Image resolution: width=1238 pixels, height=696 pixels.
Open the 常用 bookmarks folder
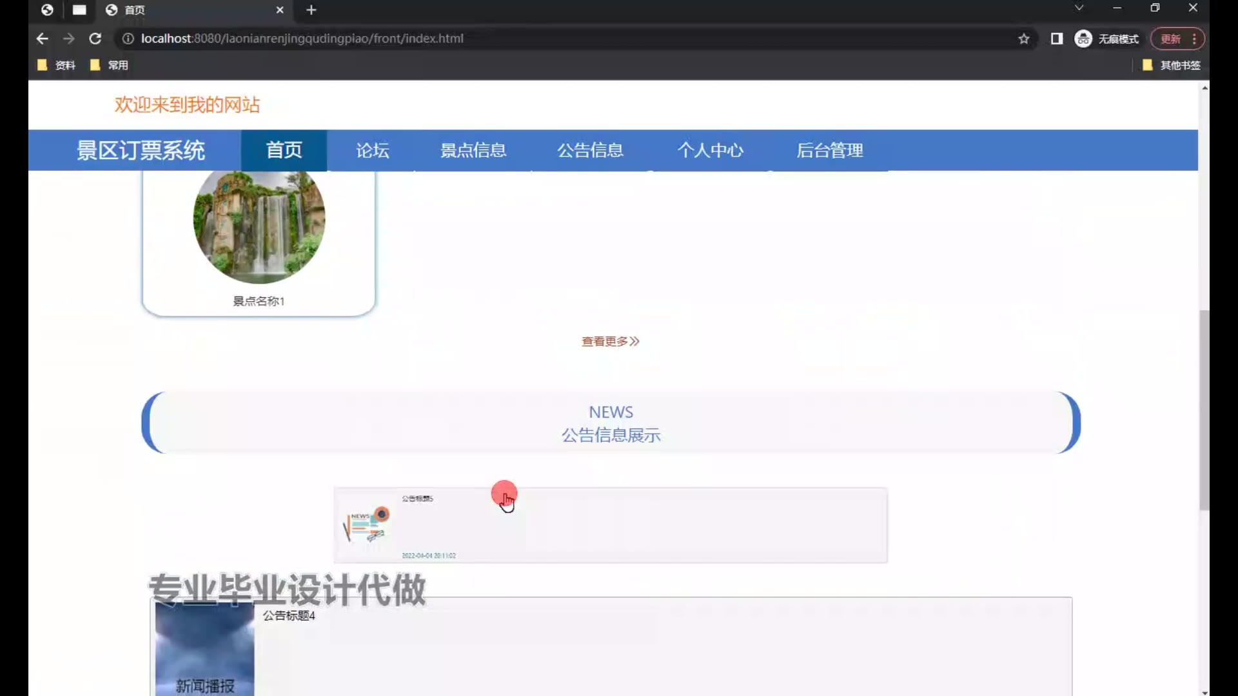[110, 65]
